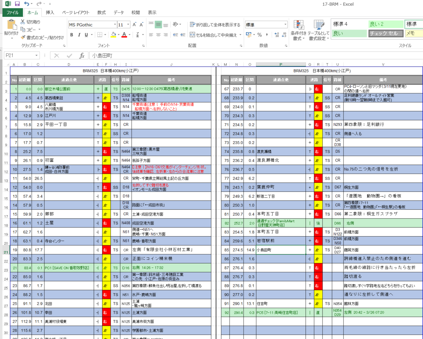Open the font color dropdown arrow
Screen dimensions: 423x339
(129, 35)
